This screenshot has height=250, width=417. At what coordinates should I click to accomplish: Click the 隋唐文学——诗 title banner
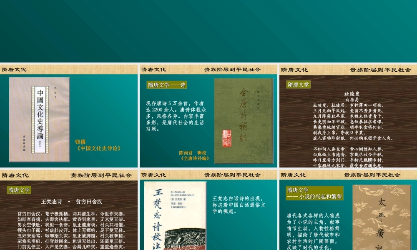166,84
